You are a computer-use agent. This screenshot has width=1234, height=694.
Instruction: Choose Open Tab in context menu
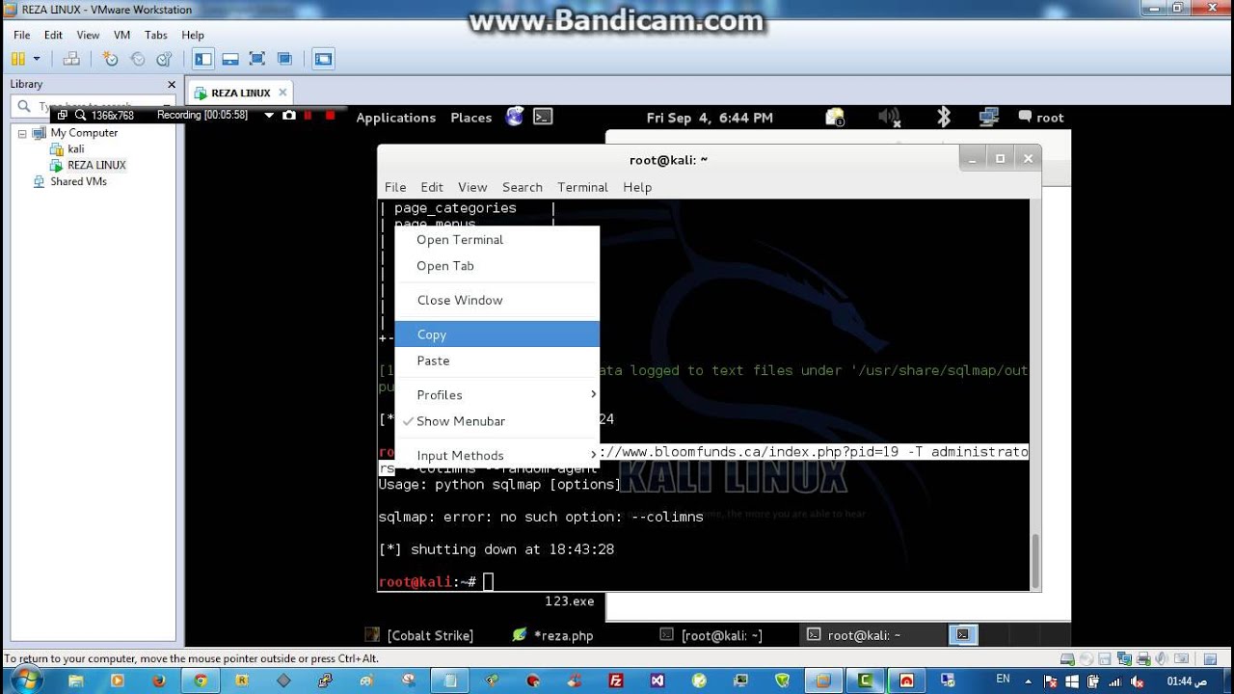coord(497,266)
